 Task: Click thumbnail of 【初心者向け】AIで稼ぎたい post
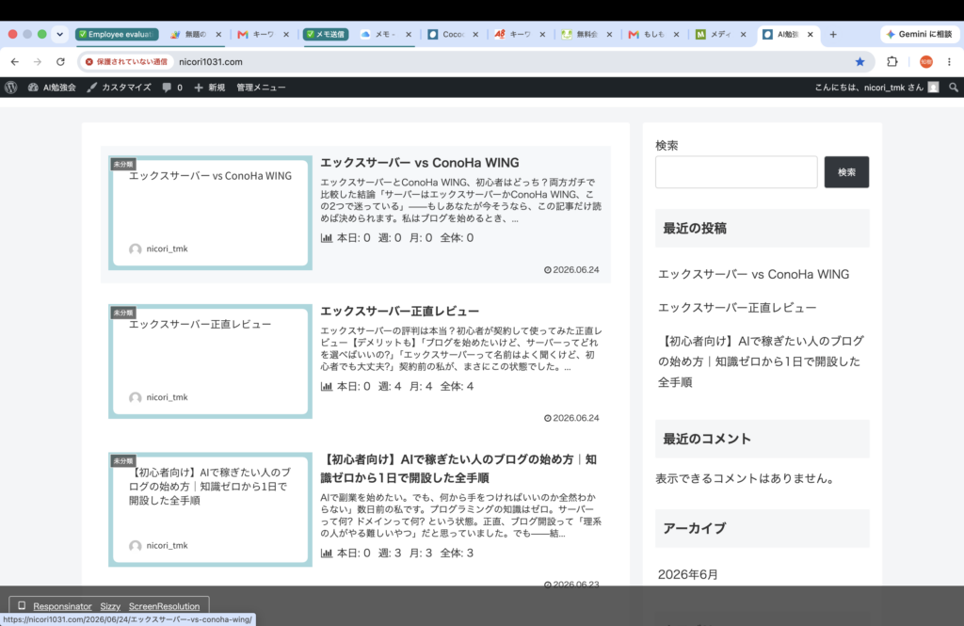[210, 510]
